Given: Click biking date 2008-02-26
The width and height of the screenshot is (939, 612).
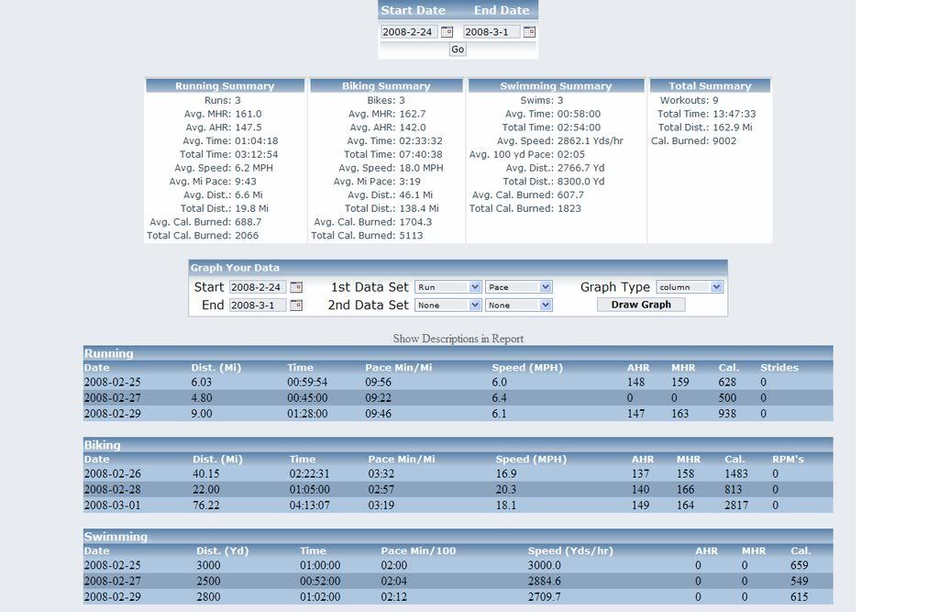Looking at the screenshot, I should click(112, 473).
